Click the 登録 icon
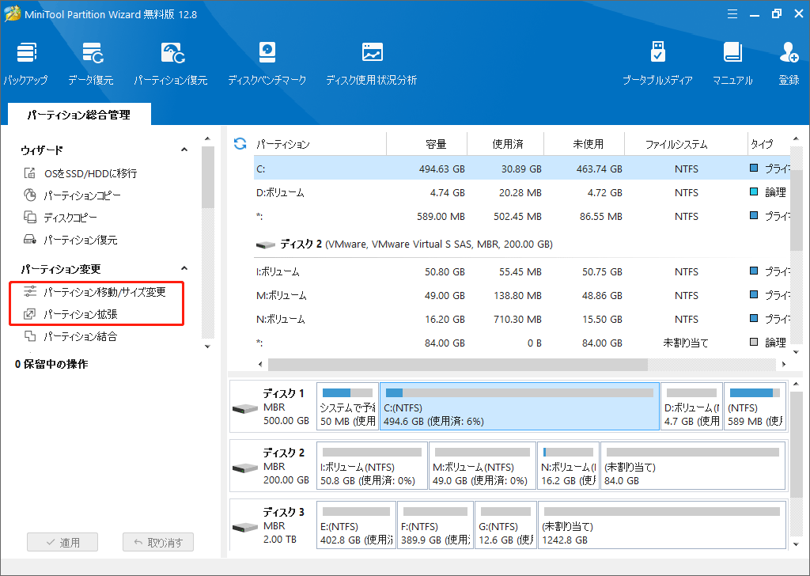810x576 pixels. 789,65
